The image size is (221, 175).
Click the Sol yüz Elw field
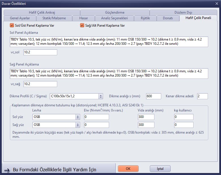97,117
